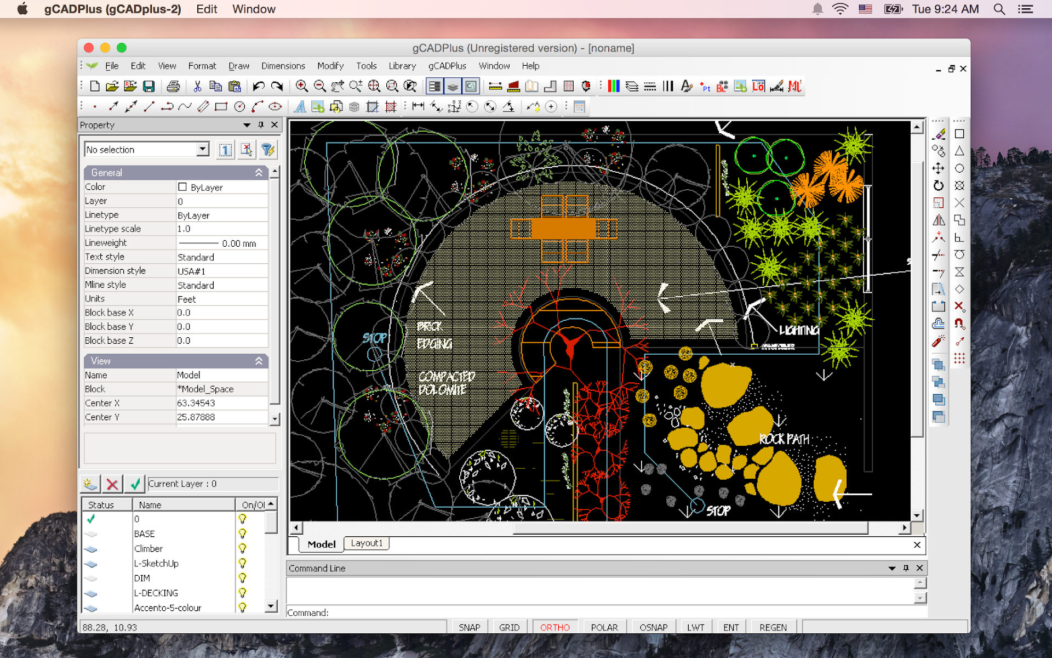Toggle ORTHO mode in status bar
This screenshot has width=1052, height=658.
[x=555, y=627]
